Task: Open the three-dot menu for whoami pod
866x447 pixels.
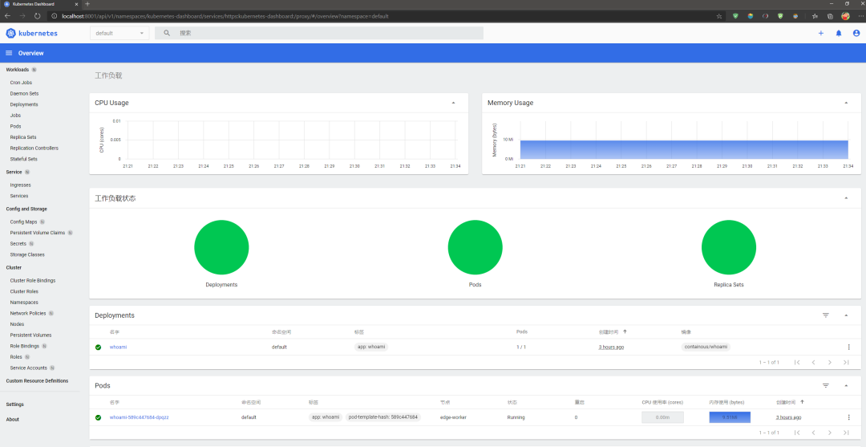Action: tap(848, 417)
